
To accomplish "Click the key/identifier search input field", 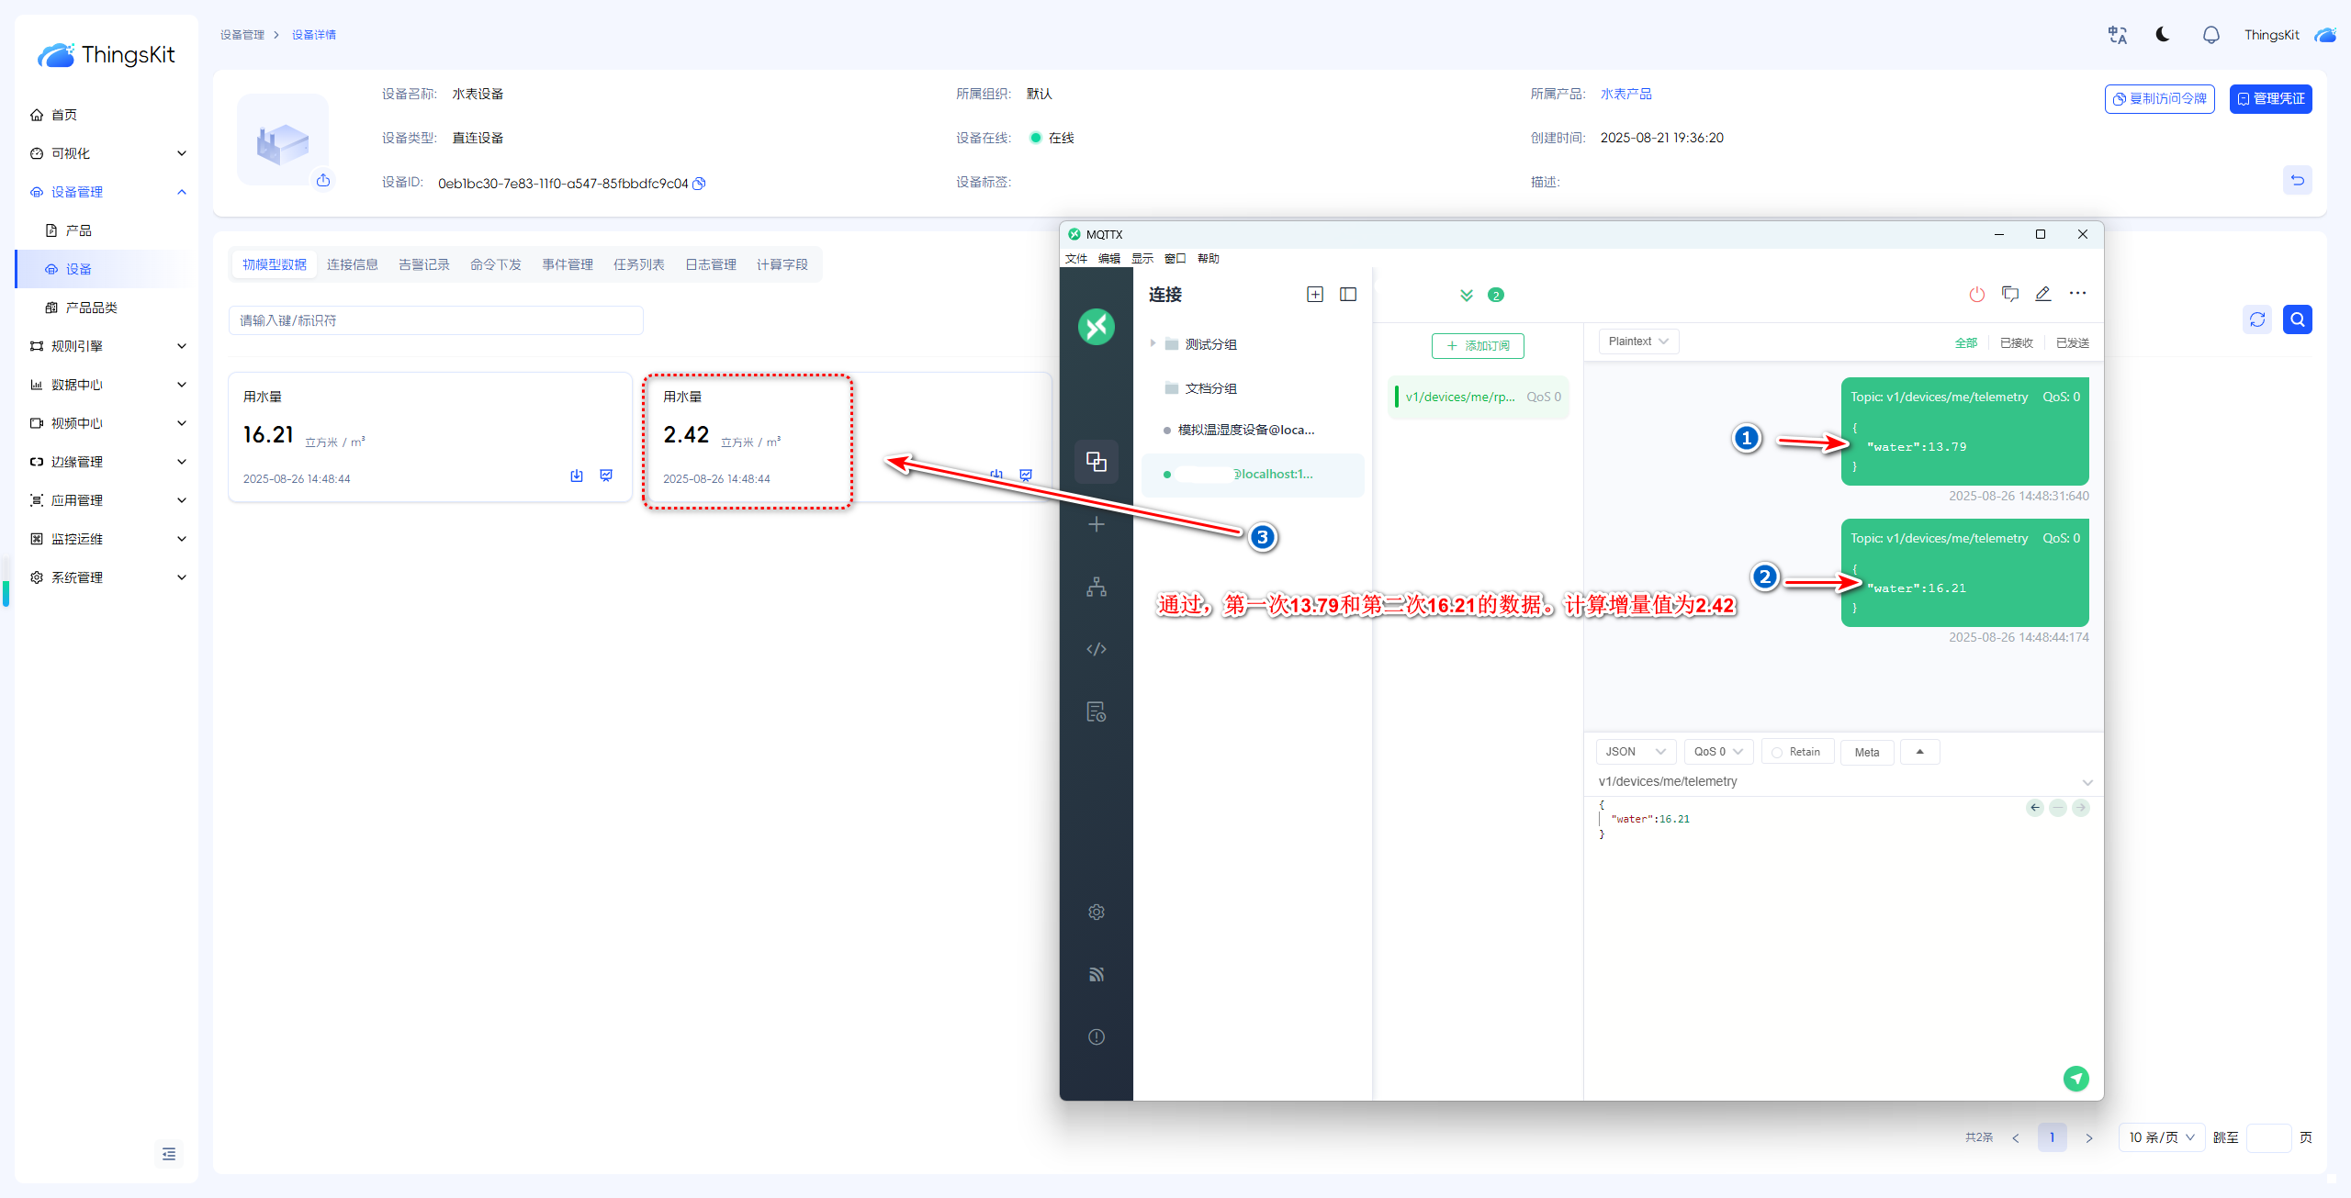I will (x=435, y=320).
